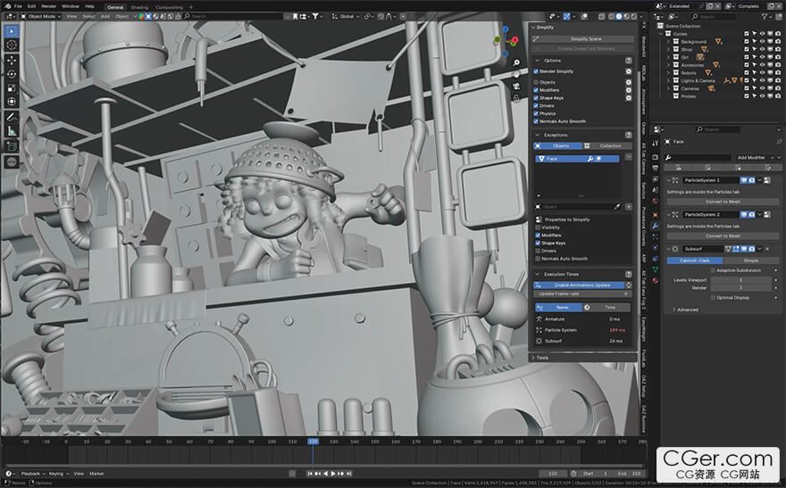Screen dimensions: 786x488
Task: Expand the Advanced section in Subsurf modifier
Action: coord(686,310)
